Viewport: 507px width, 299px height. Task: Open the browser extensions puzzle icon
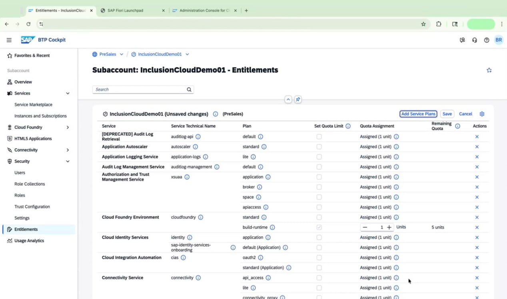coord(439,24)
